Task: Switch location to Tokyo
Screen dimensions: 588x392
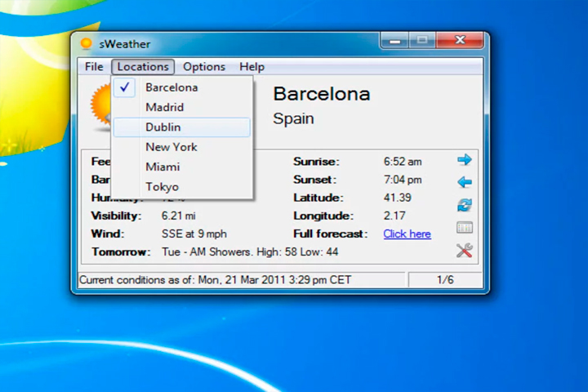Action: point(182,187)
